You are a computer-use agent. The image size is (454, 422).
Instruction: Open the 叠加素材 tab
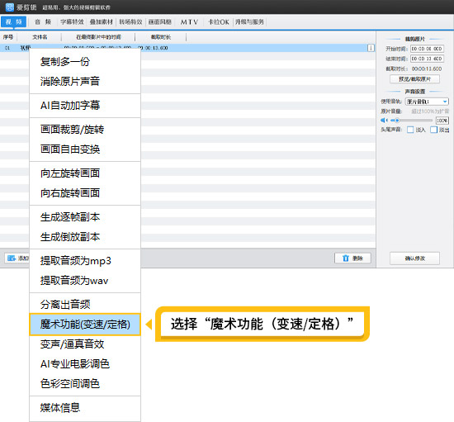(x=101, y=21)
